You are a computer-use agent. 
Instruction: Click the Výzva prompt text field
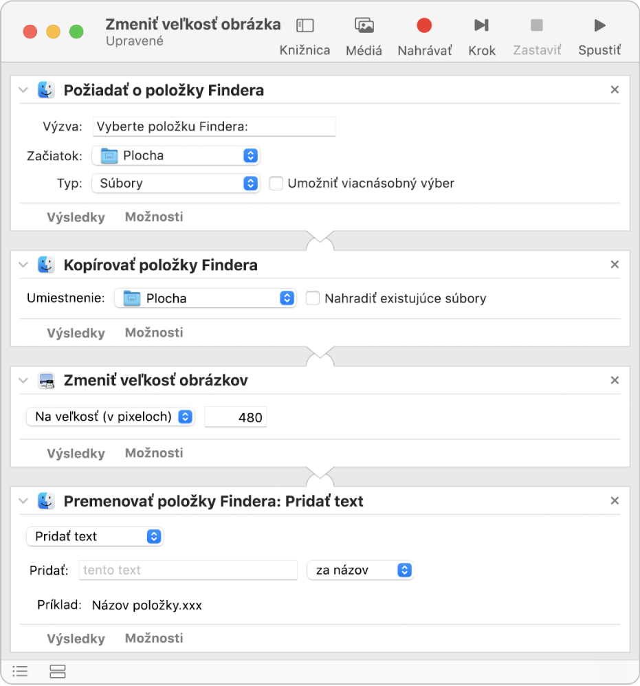(x=214, y=126)
